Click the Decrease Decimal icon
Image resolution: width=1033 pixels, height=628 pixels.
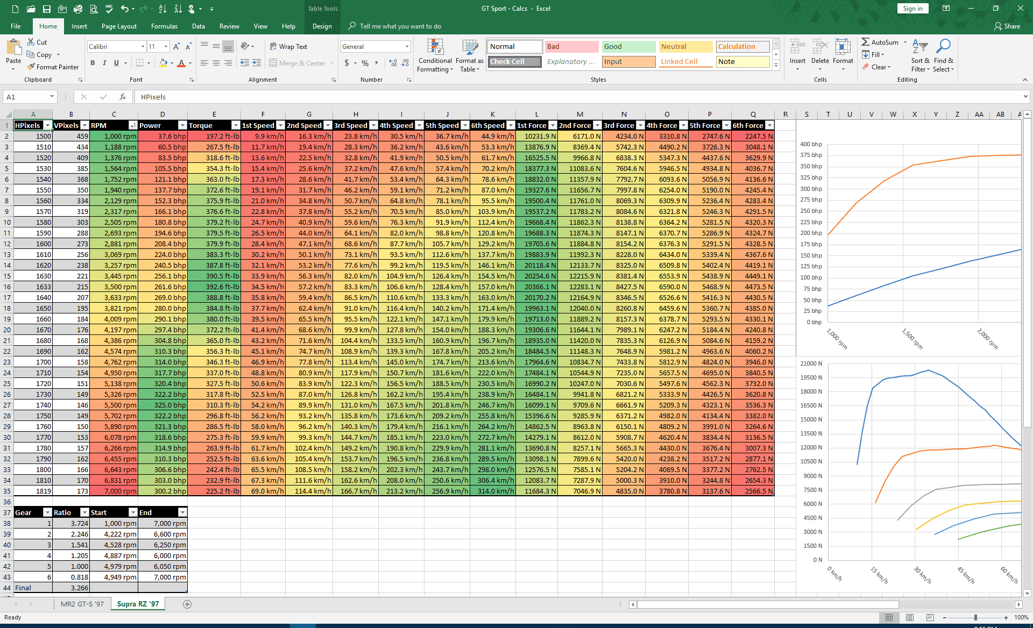tap(405, 63)
